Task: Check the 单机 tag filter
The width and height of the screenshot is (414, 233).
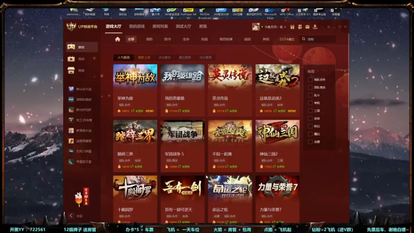Action: [x=310, y=103]
